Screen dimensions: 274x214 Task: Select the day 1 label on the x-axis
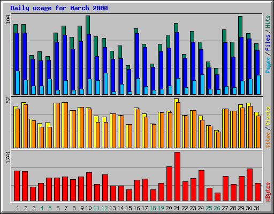(18, 208)
